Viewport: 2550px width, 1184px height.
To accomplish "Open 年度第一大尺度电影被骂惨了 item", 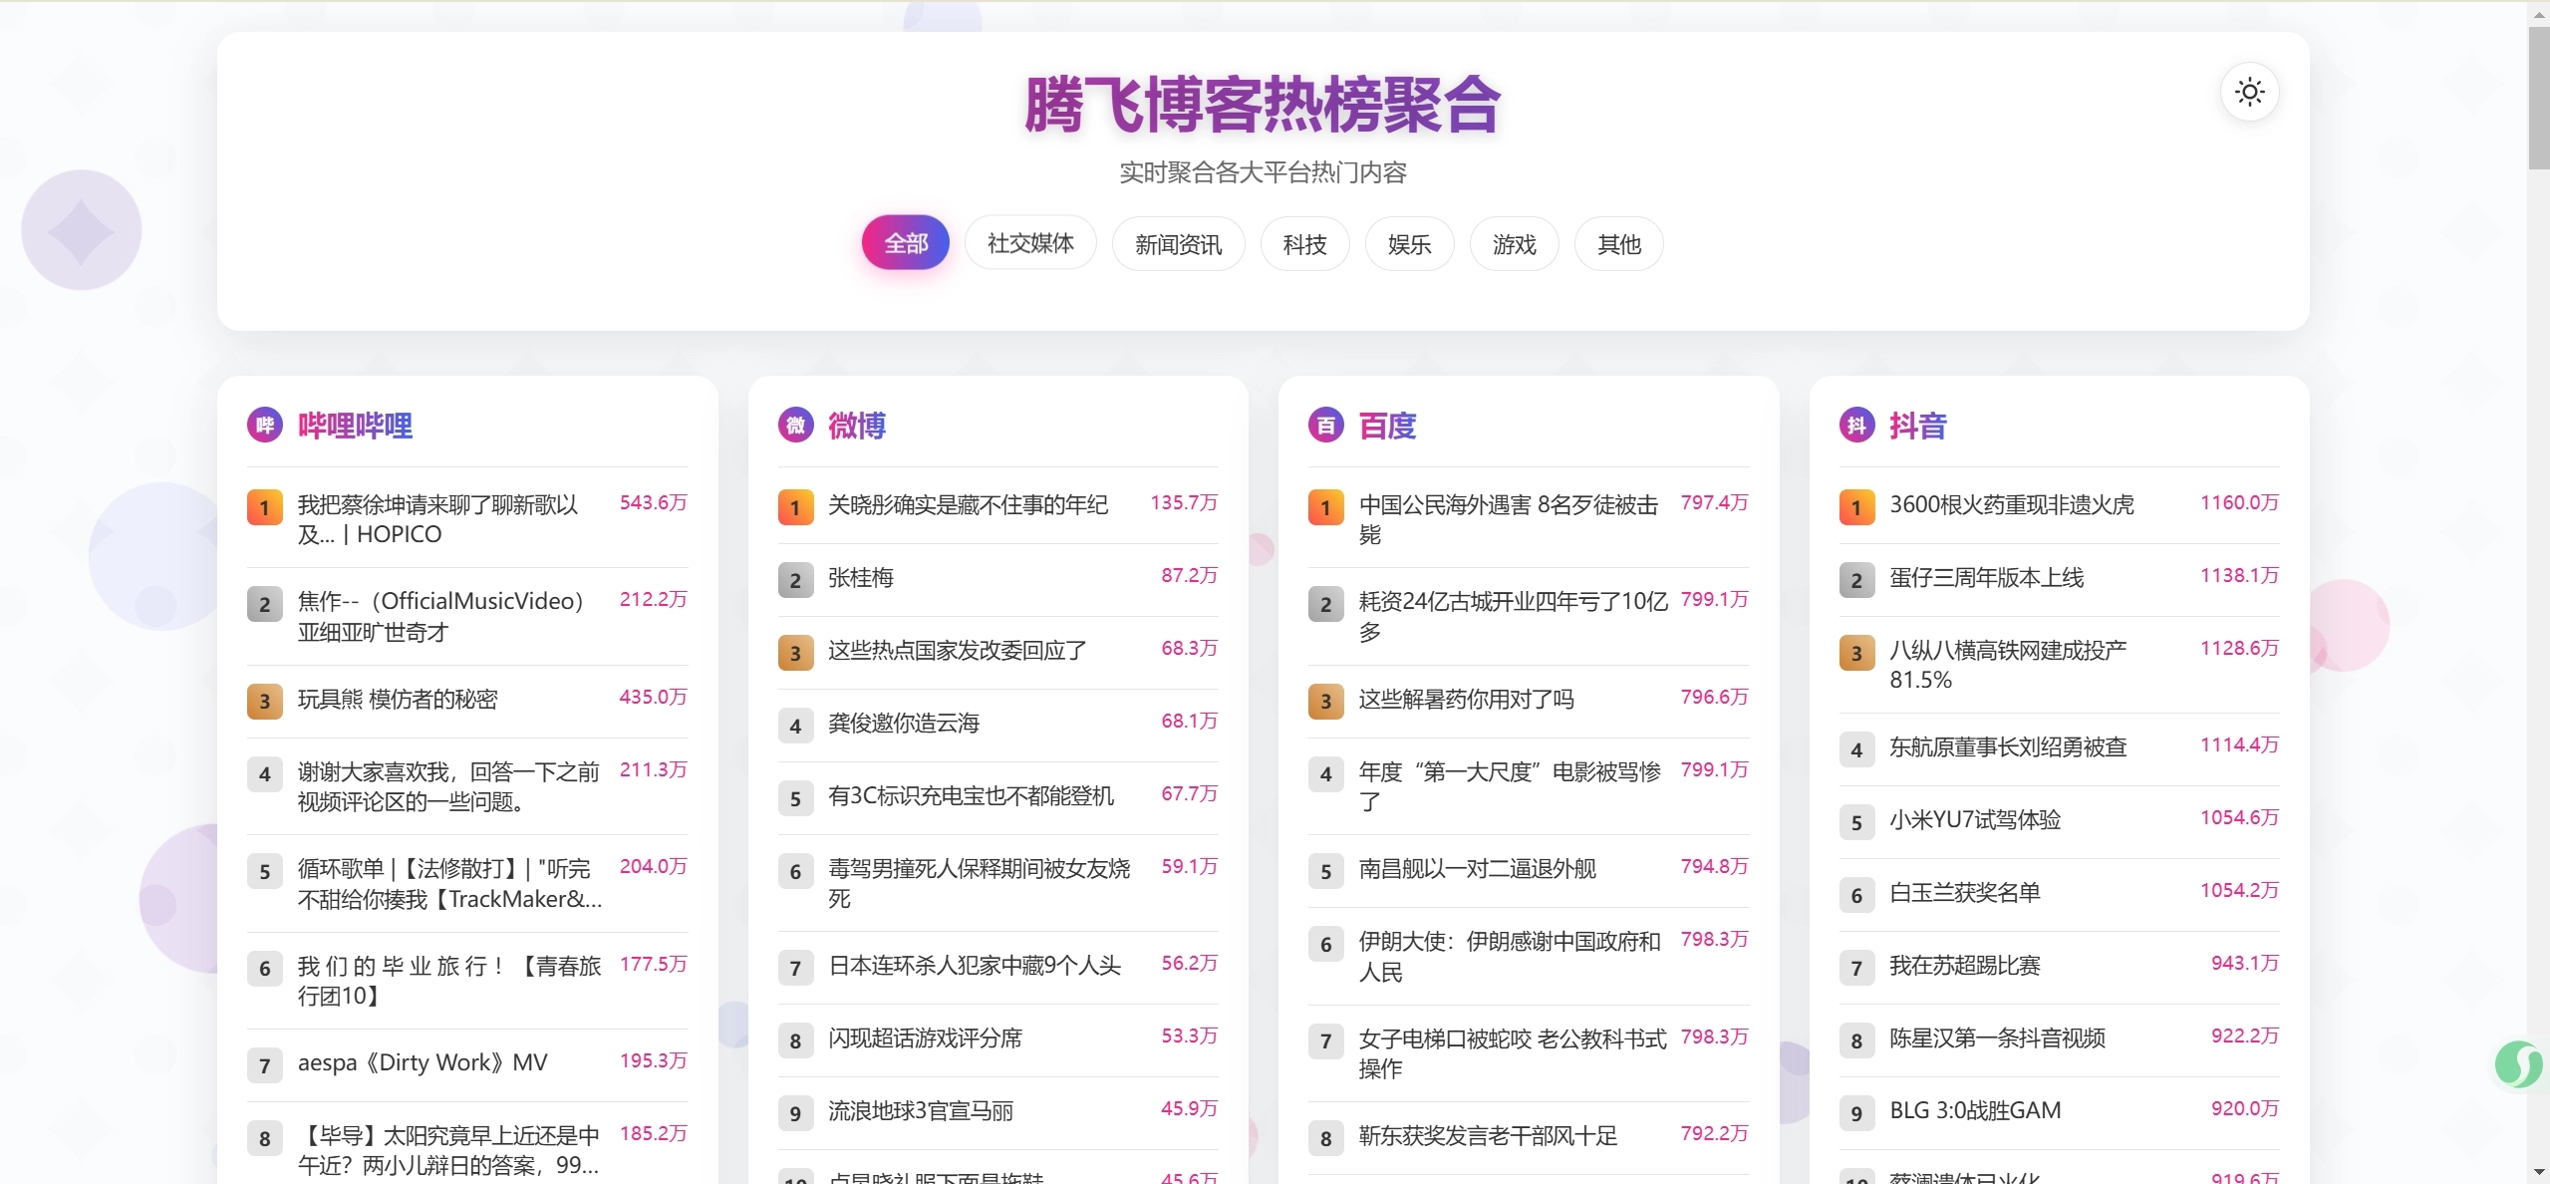I will pos(1529,786).
